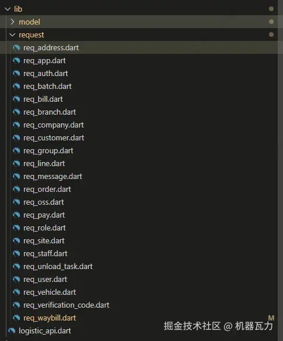283x341 pixels.
Task: Click Dart icon beside req_batch.dart
Action: point(16,87)
